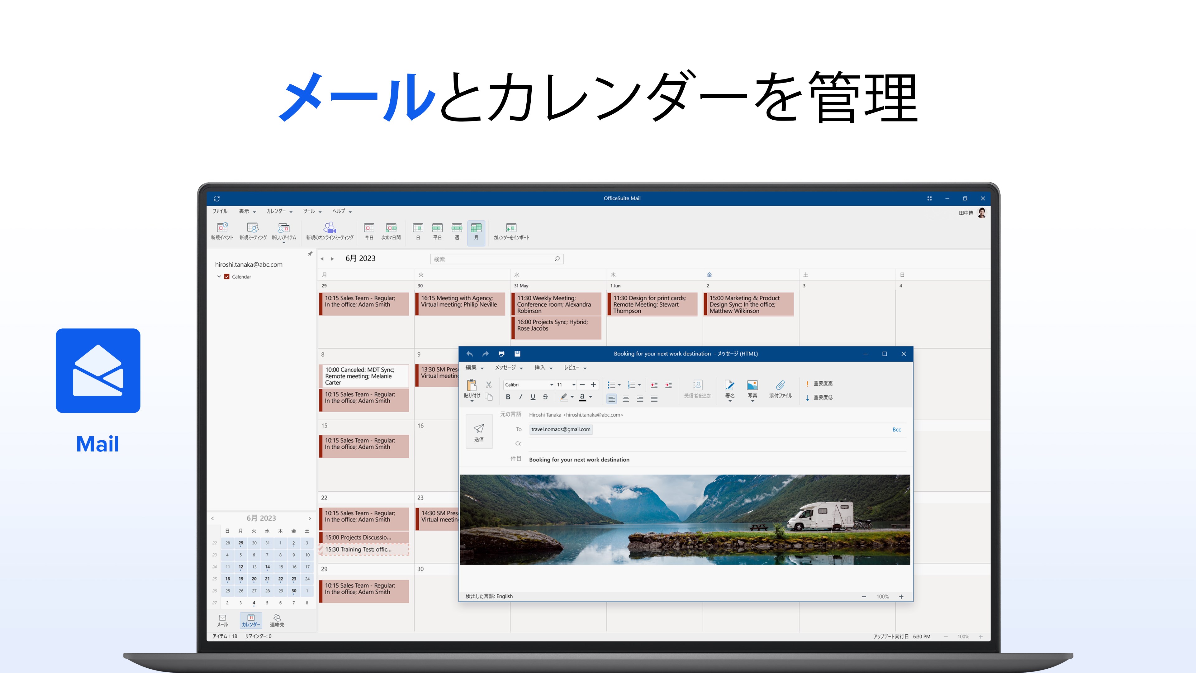1196x673 pixels.
Task: Toggle underline formatting in message
Action: click(x=533, y=397)
